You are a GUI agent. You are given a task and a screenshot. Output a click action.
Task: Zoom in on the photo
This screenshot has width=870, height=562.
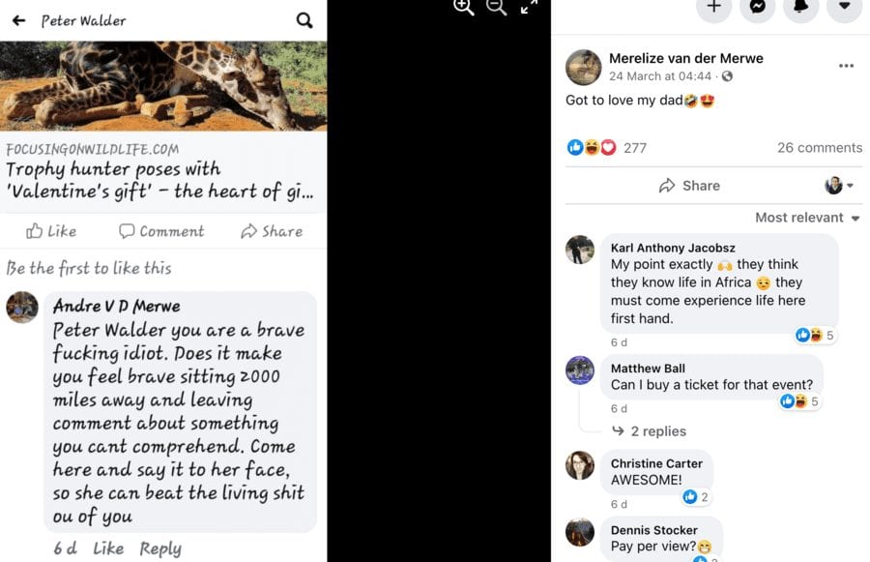(463, 8)
